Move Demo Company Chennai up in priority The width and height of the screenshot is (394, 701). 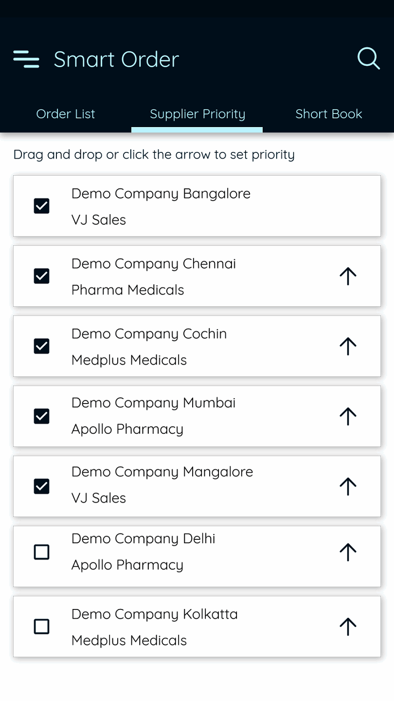click(348, 276)
